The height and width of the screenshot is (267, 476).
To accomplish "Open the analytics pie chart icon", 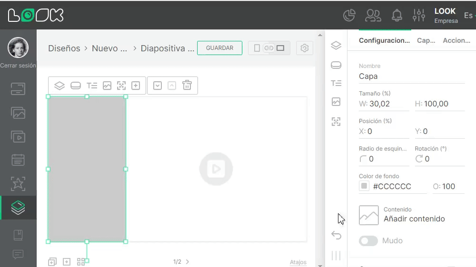I will pos(349,15).
